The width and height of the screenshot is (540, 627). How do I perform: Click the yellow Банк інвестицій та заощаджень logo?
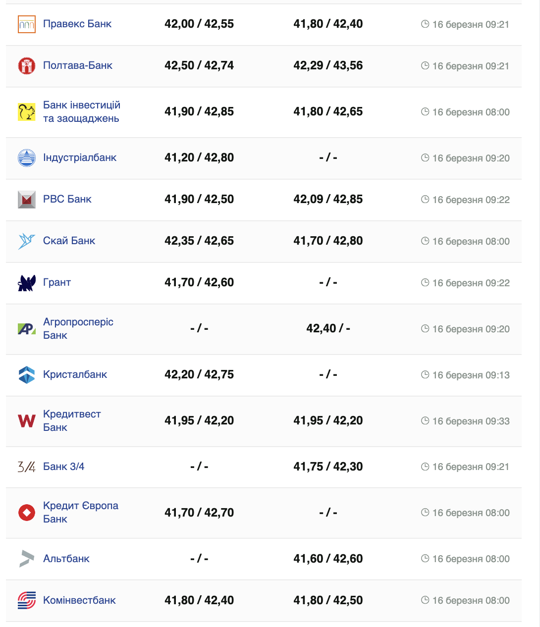click(27, 112)
